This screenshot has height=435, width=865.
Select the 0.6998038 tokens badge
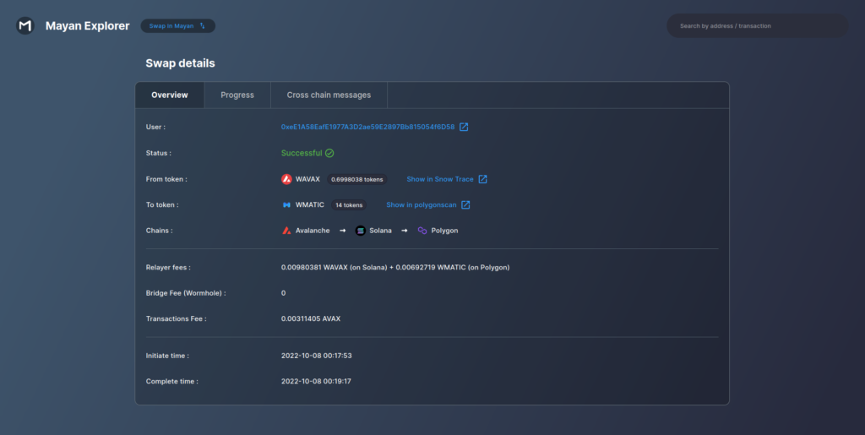pyautogui.click(x=357, y=179)
